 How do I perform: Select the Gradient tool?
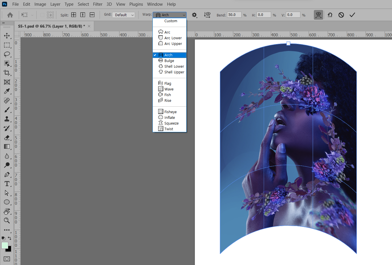click(7, 147)
